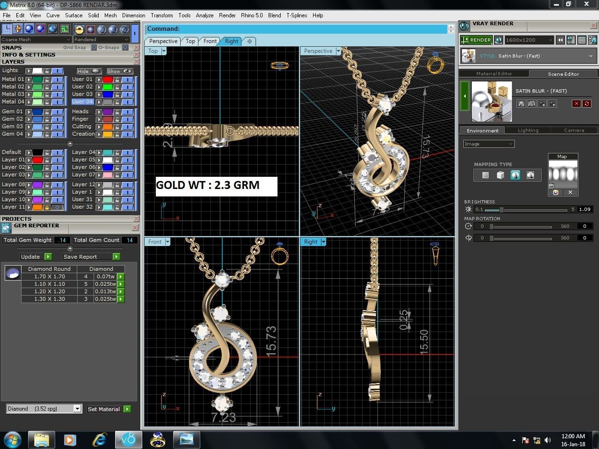
Task: Open the horizontal lines list icon in VRay toolbar
Action: pos(582,40)
